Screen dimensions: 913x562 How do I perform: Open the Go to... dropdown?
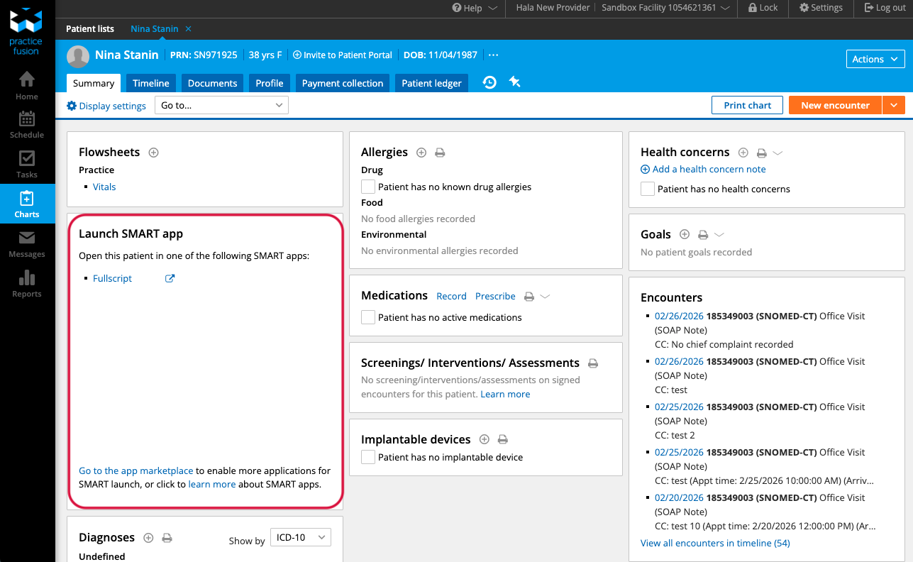point(221,105)
